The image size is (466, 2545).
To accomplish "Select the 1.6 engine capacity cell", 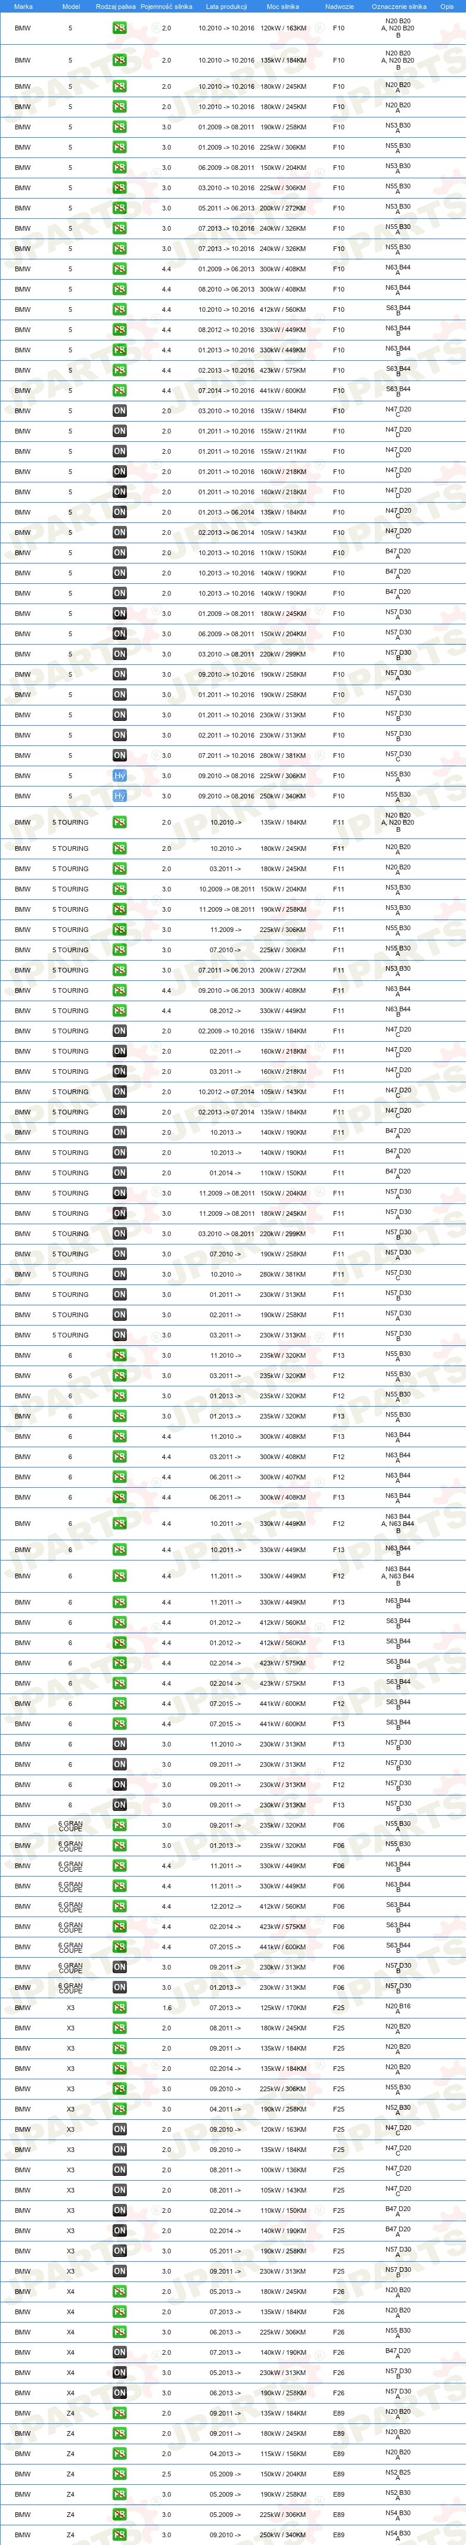I will (x=166, y=2008).
